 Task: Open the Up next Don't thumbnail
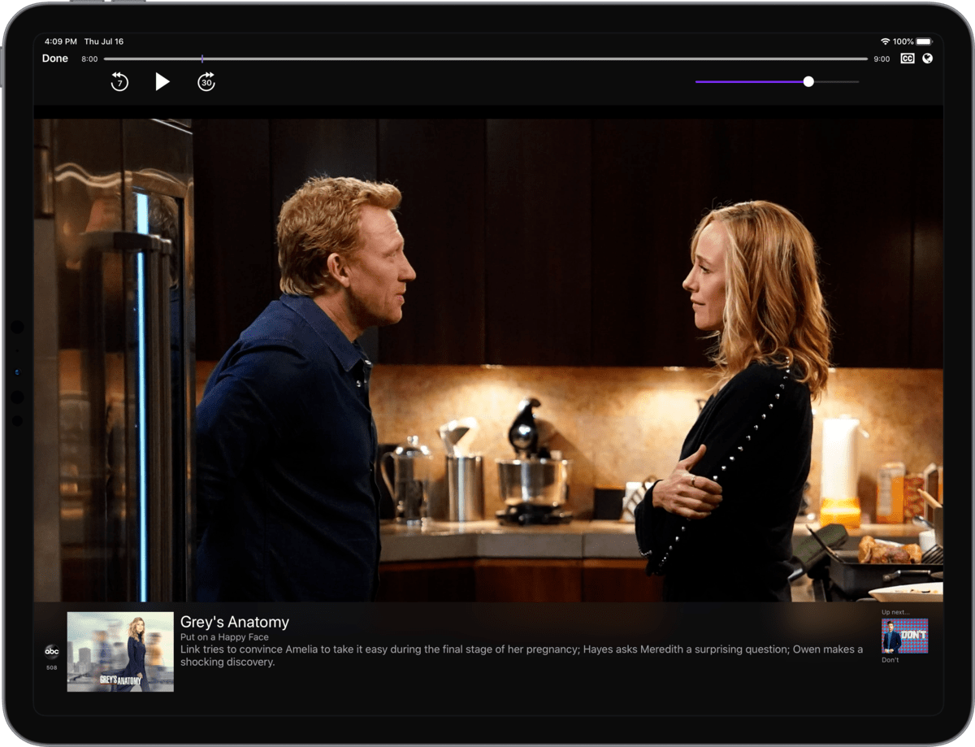904,636
